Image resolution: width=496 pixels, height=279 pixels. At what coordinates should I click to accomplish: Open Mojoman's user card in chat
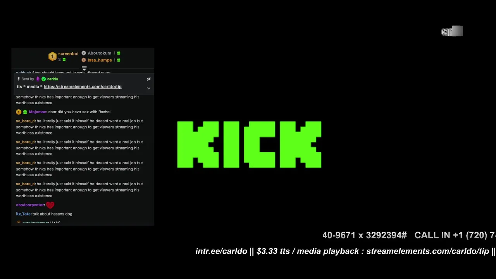[38, 112]
